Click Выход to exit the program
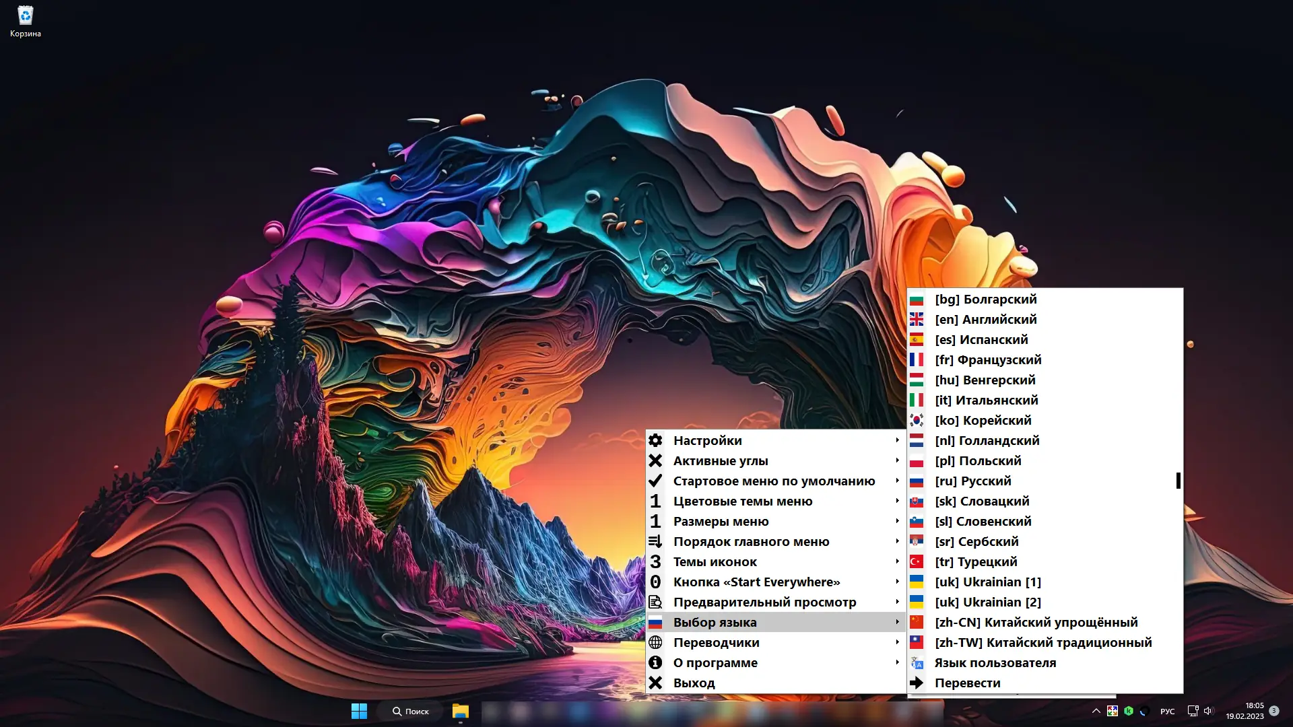The image size is (1293, 727). [x=694, y=683]
